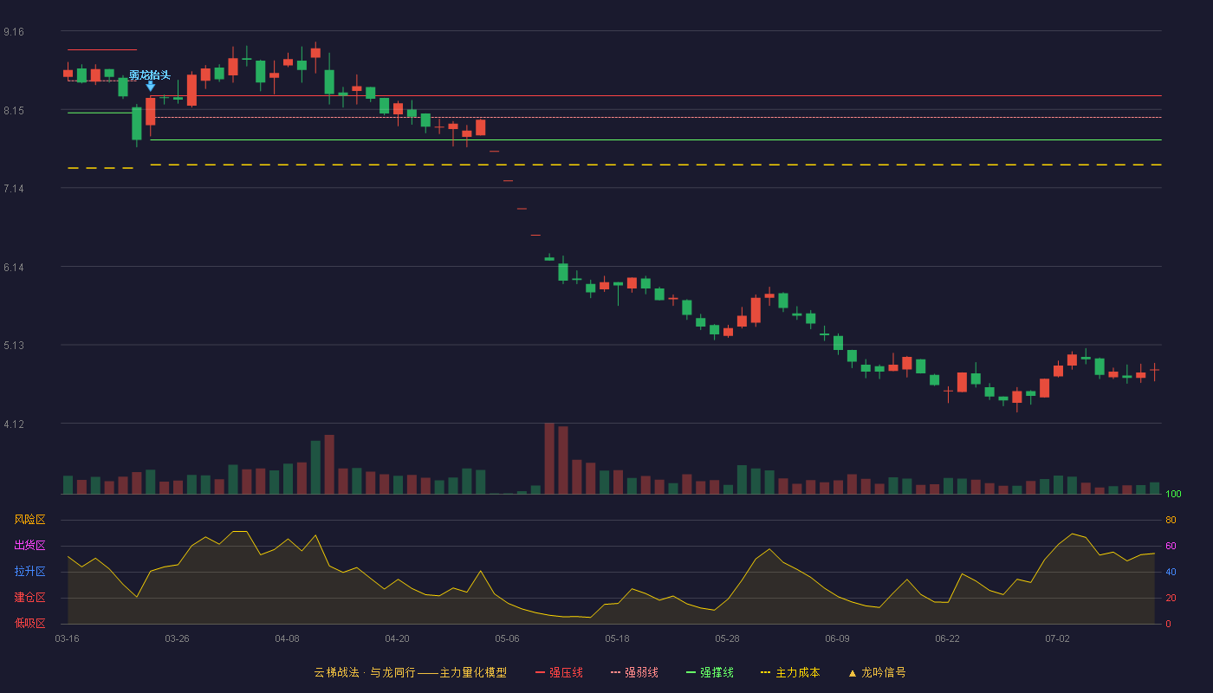Toggle the 主力成本 legend label
The height and width of the screenshot is (693, 1213).
tap(797, 673)
